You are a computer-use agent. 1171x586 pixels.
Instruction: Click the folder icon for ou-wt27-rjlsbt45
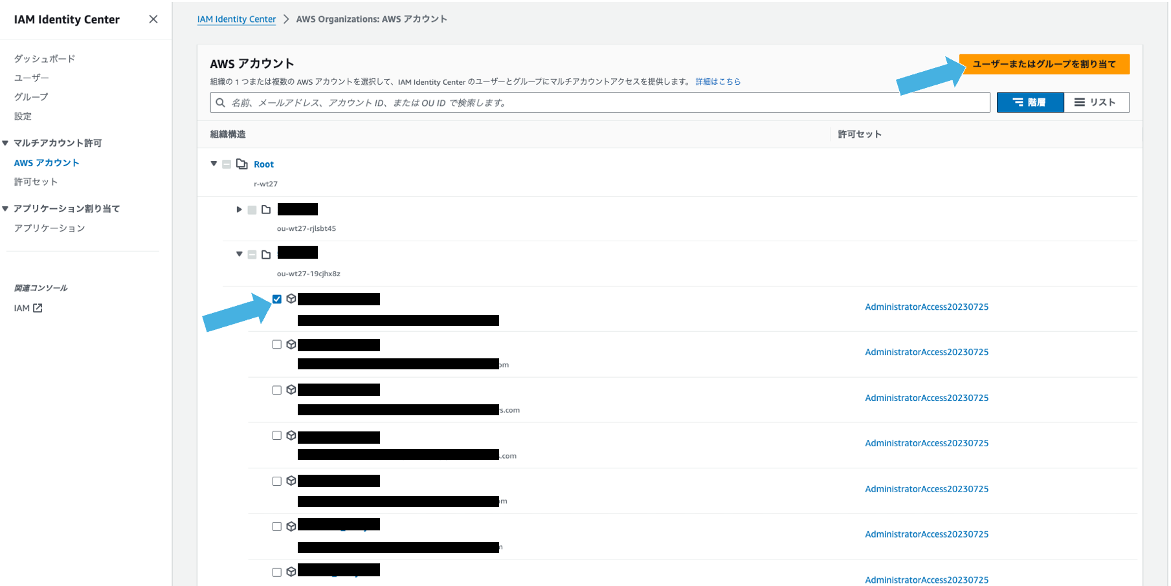[266, 210]
